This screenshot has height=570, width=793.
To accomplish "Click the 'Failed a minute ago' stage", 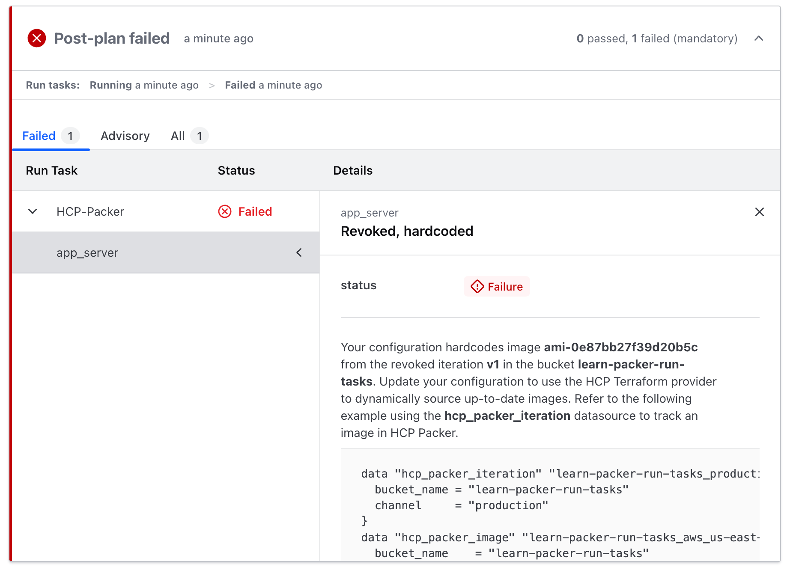I will (x=273, y=85).
